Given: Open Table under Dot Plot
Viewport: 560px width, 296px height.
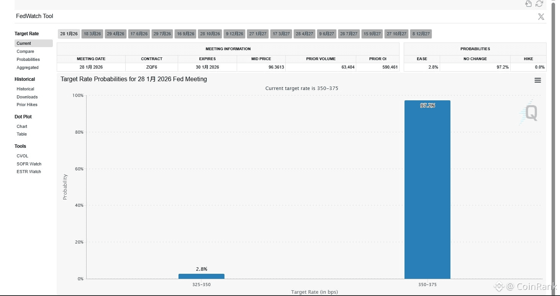Looking at the screenshot, I should coord(22,134).
